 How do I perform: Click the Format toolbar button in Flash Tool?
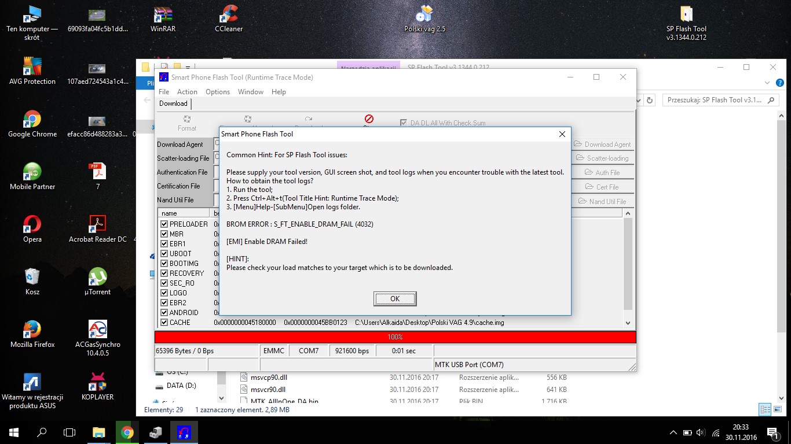tap(187, 123)
